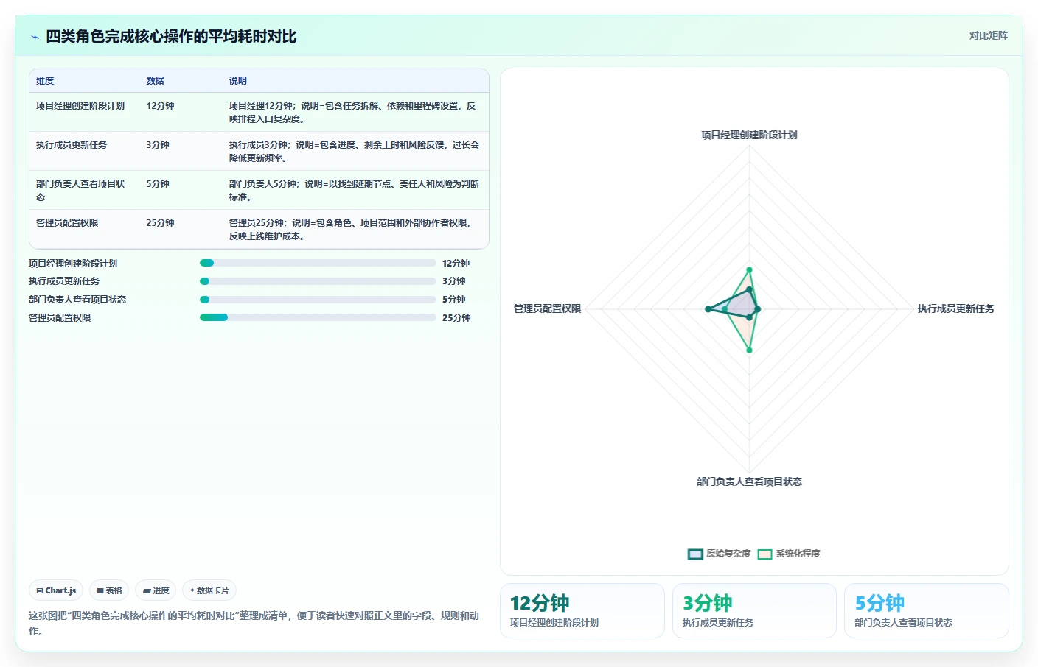This screenshot has width=1038, height=667.
Task: Click the title 四类角色完成核心操作的平均耗时对比
Action: click(x=171, y=37)
